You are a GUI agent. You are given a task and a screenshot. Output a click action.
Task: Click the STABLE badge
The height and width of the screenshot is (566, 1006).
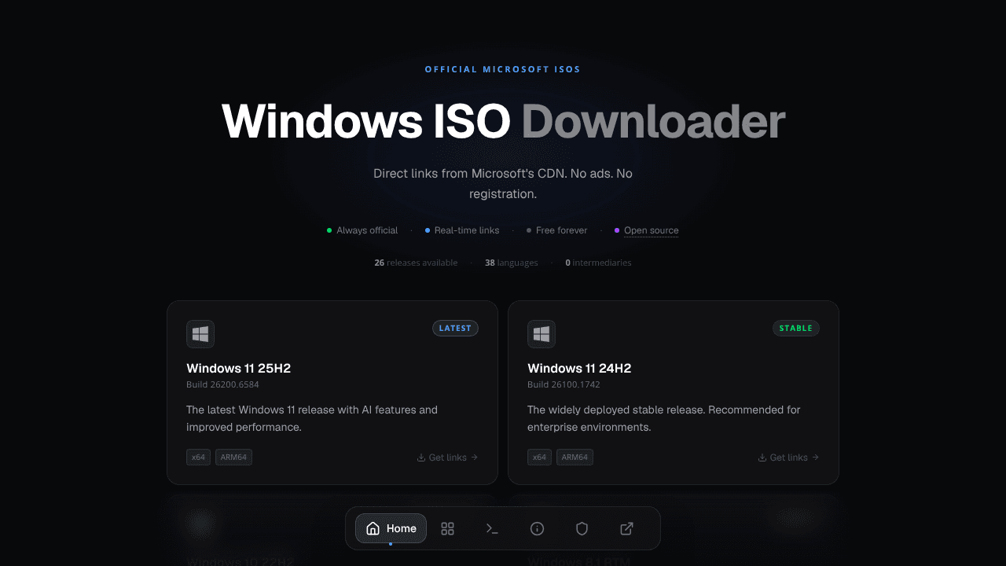pos(796,328)
